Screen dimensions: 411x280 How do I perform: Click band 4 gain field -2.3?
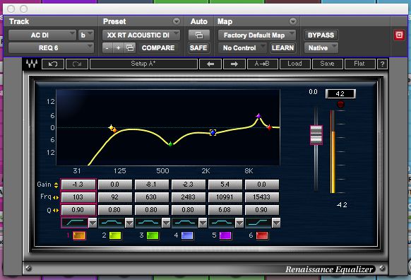click(x=189, y=185)
